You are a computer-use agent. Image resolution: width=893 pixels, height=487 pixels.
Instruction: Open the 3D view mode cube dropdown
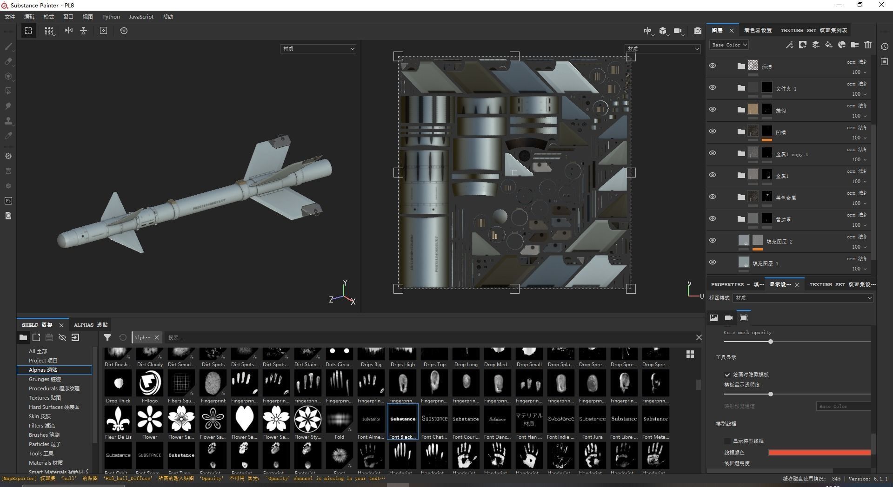pyautogui.click(x=663, y=31)
